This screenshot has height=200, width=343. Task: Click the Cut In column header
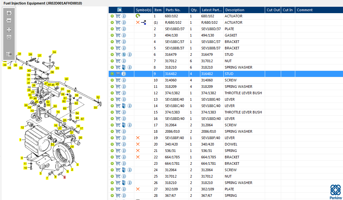pyautogui.click(x=288, y=10)
